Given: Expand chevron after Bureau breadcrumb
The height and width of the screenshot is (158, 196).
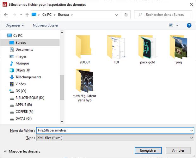Looking at the screenshot, I should [72, 15].
